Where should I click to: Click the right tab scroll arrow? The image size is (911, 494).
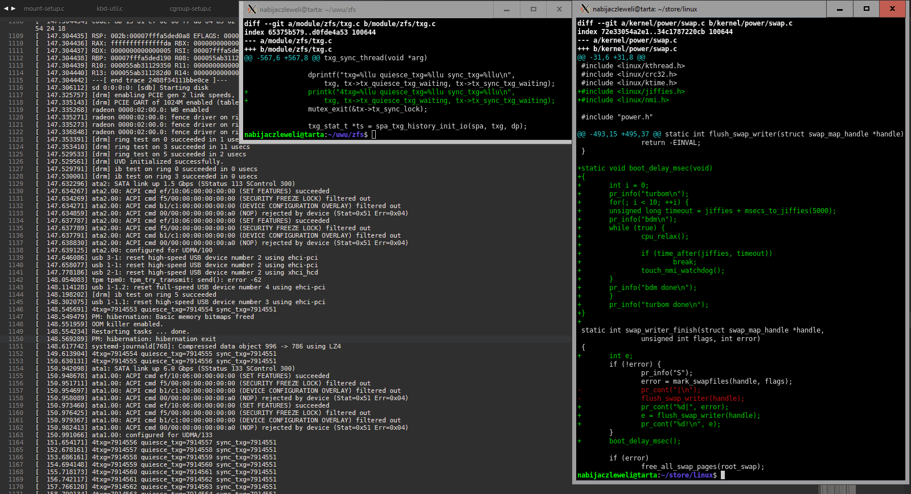[14, 9]
